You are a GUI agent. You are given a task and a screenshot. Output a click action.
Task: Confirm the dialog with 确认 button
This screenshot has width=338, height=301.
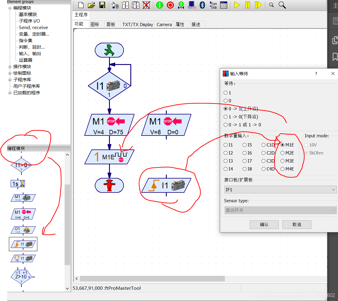point(264,224)
